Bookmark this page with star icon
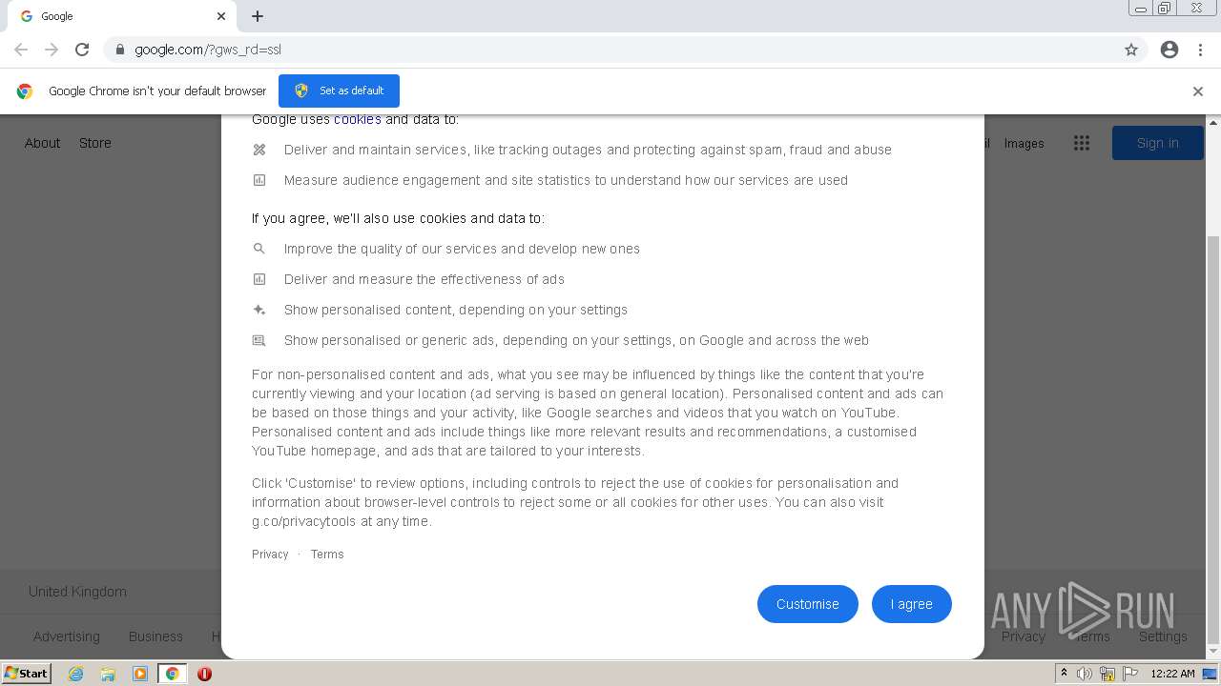This screenshot has height=686, width=1221. click(x=1131, y=50)
